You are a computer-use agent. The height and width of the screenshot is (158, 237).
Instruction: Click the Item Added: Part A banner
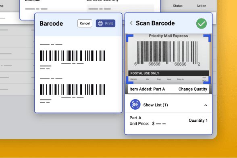[168, 89]
